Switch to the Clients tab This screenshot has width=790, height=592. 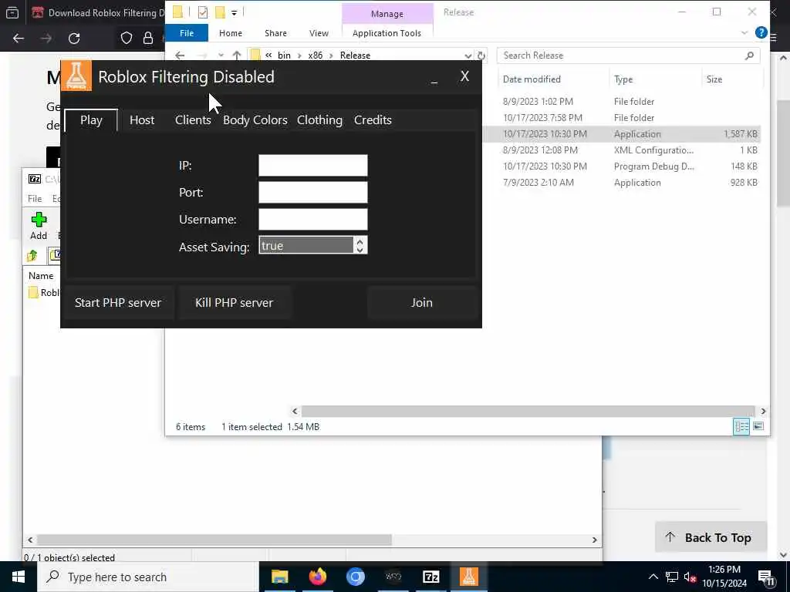[x=193, y=119]
